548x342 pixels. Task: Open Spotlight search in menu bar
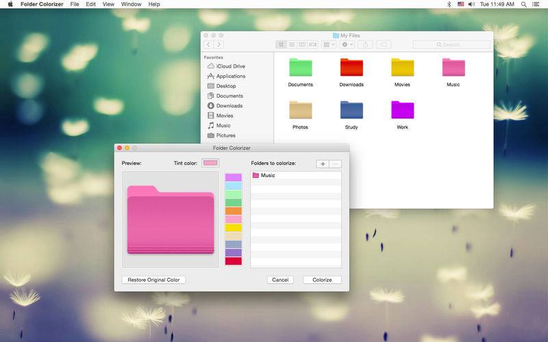523,4
